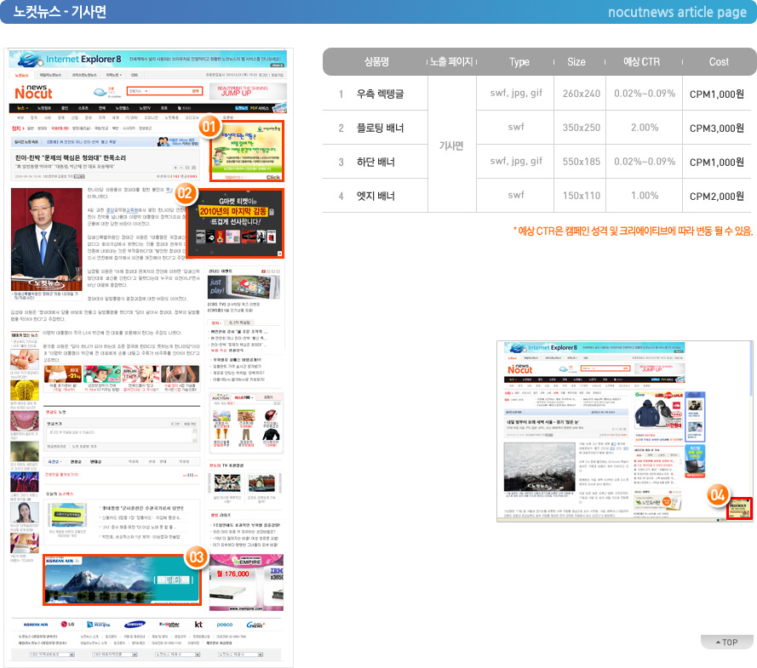Click the 기사면 exposure page cell

tap(451, 146)
